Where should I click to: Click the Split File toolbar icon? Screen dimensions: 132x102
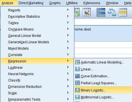point(101,12)
